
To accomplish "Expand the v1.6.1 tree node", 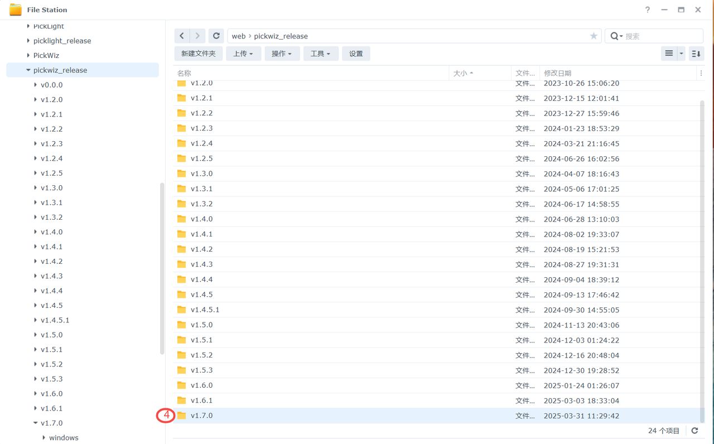I will click(x=36, y=408).
